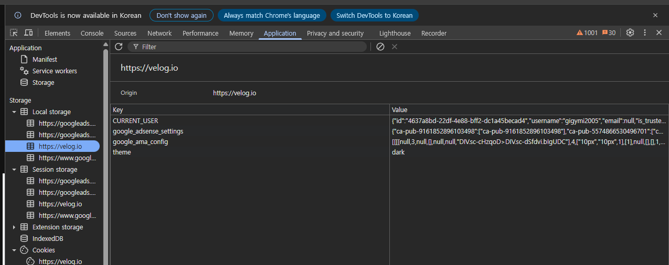Select https://www.googl... under Session storage
The width and height of the screenshot is (669, 265).
[x=62, y=215]
